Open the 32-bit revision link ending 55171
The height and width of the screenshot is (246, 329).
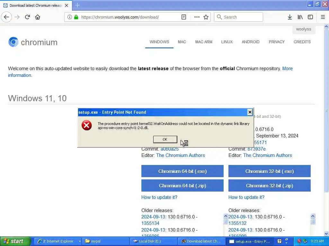click(x=260, y=143)
